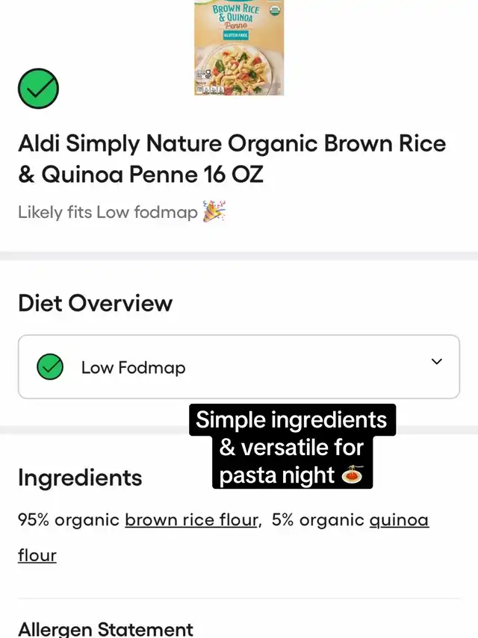This screenshot has height=638, width=478.
Task: Click the Gluten Free badge on the box
Action: [237, 34]
